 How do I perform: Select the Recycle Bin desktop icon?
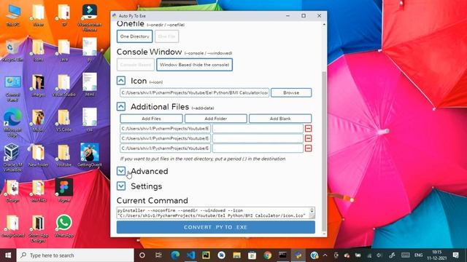pos(12,51)
